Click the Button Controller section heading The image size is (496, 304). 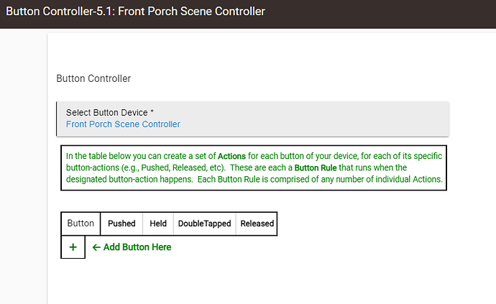(93, 78)
